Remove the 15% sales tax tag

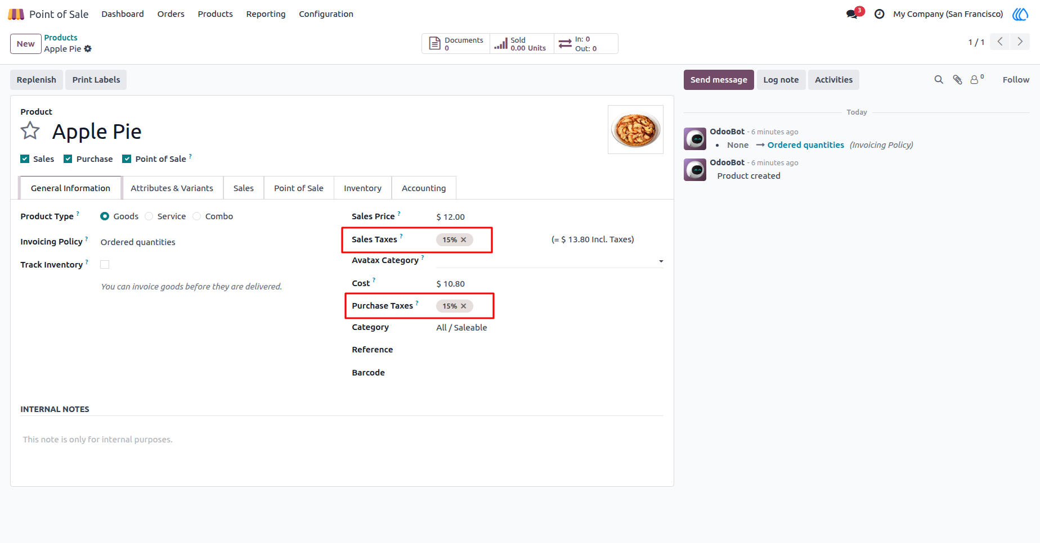(x=464, y=240)
